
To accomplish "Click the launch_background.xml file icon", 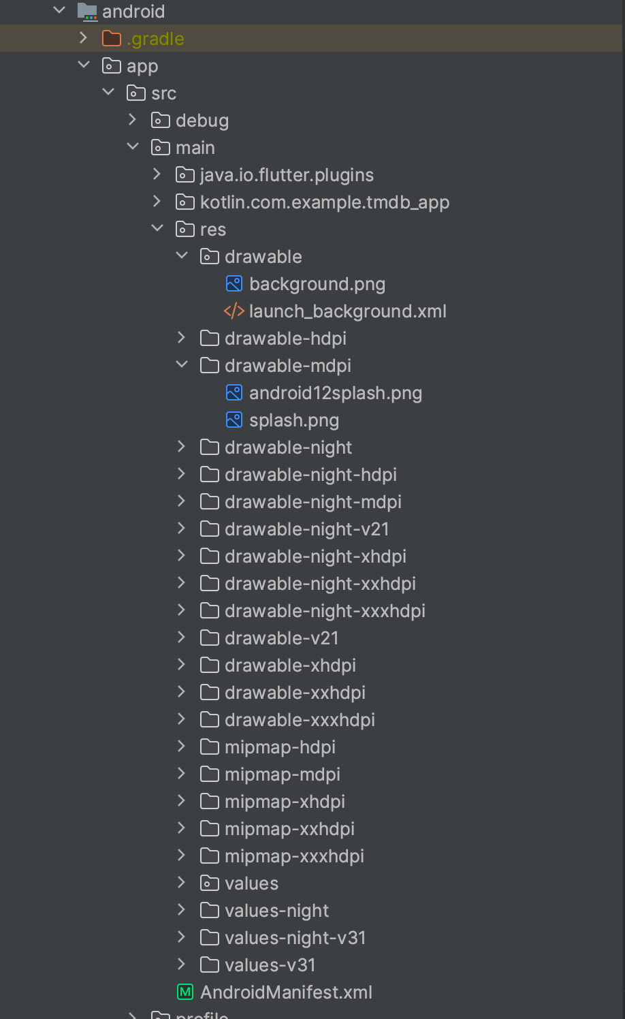I will (x=234, y=311).
